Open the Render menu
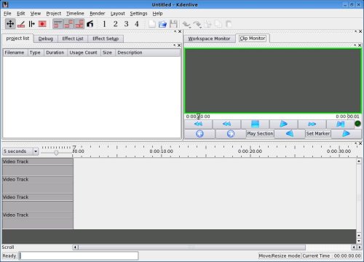Viewport: 364px width, 262px height. tap(98, 13)
